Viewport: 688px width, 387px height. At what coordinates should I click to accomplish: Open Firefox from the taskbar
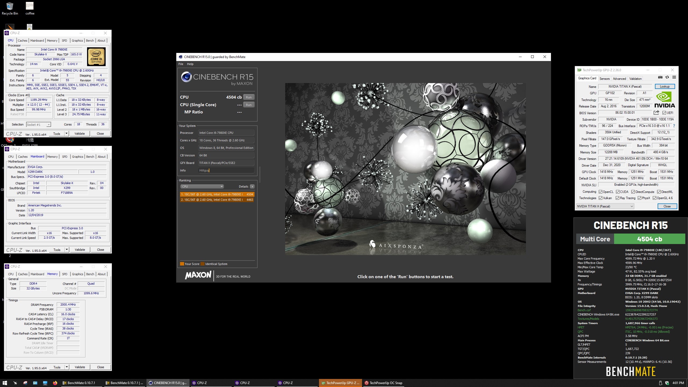[x=55, y=383]
